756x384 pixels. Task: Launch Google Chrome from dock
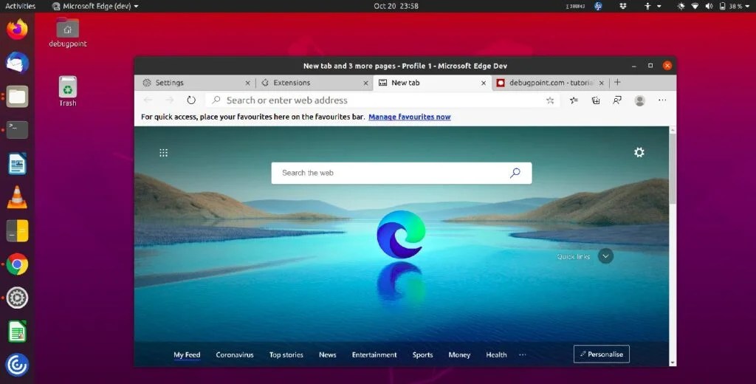click(x=17, y=264)
